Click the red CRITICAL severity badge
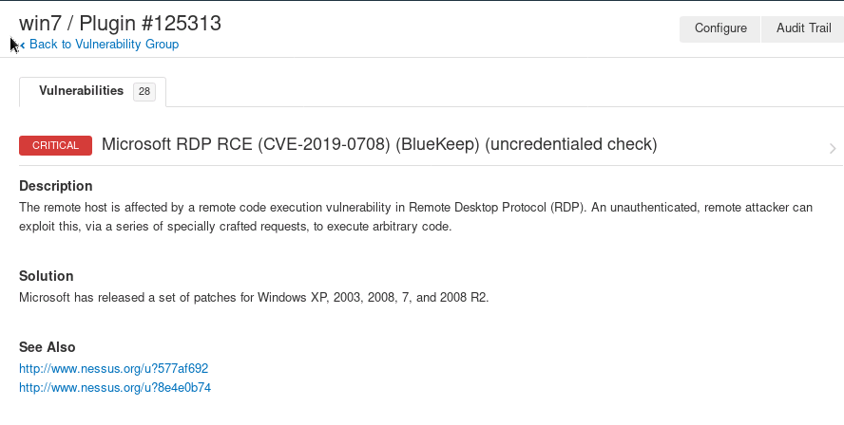Image resolution: width=844 pixels, height=425 pixels. (x=55, y=145)
